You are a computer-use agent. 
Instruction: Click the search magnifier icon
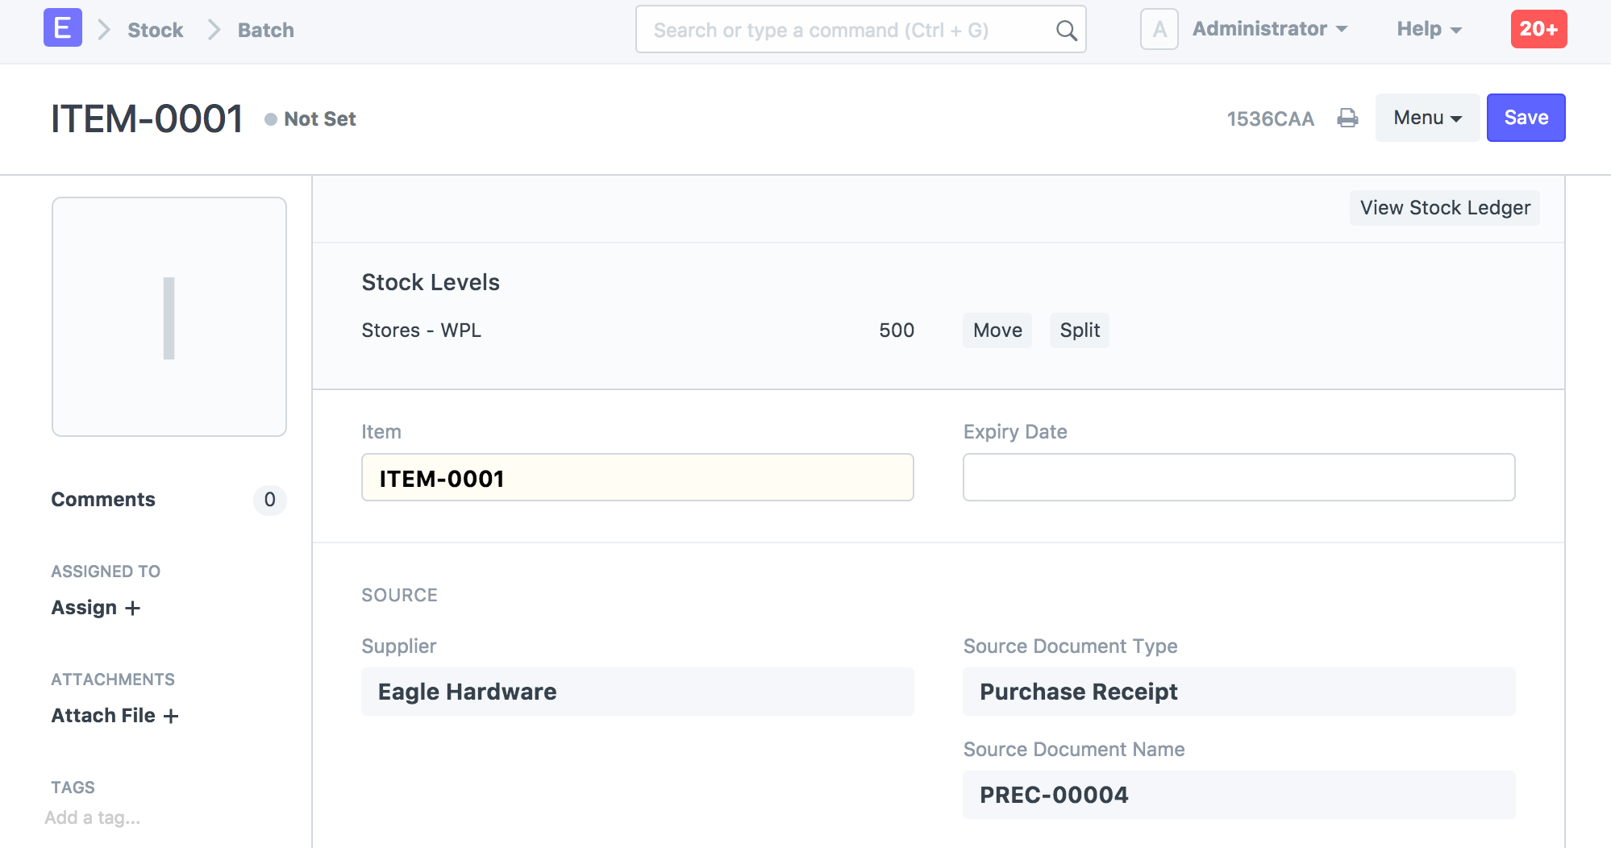(1066, 31)
